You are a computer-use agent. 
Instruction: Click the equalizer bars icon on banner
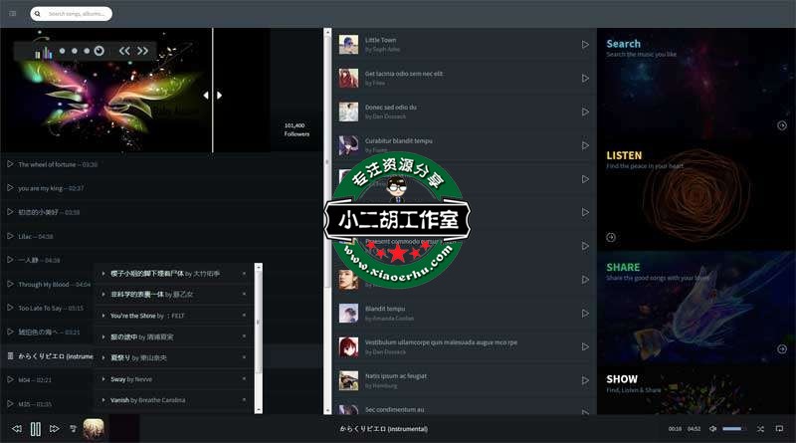click(x=43, y=51)
